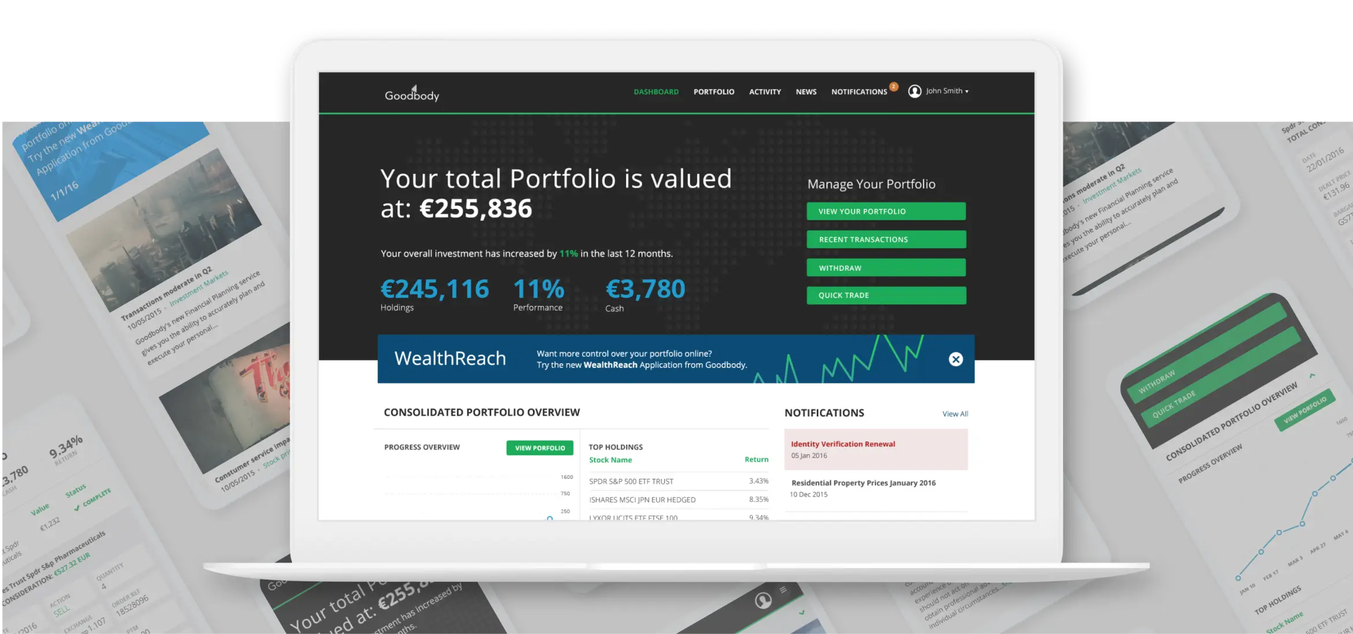Screen dimensions: 1353x634
Task: Select the News nav item
Action: pyautogui.click(x=805, y=92)
